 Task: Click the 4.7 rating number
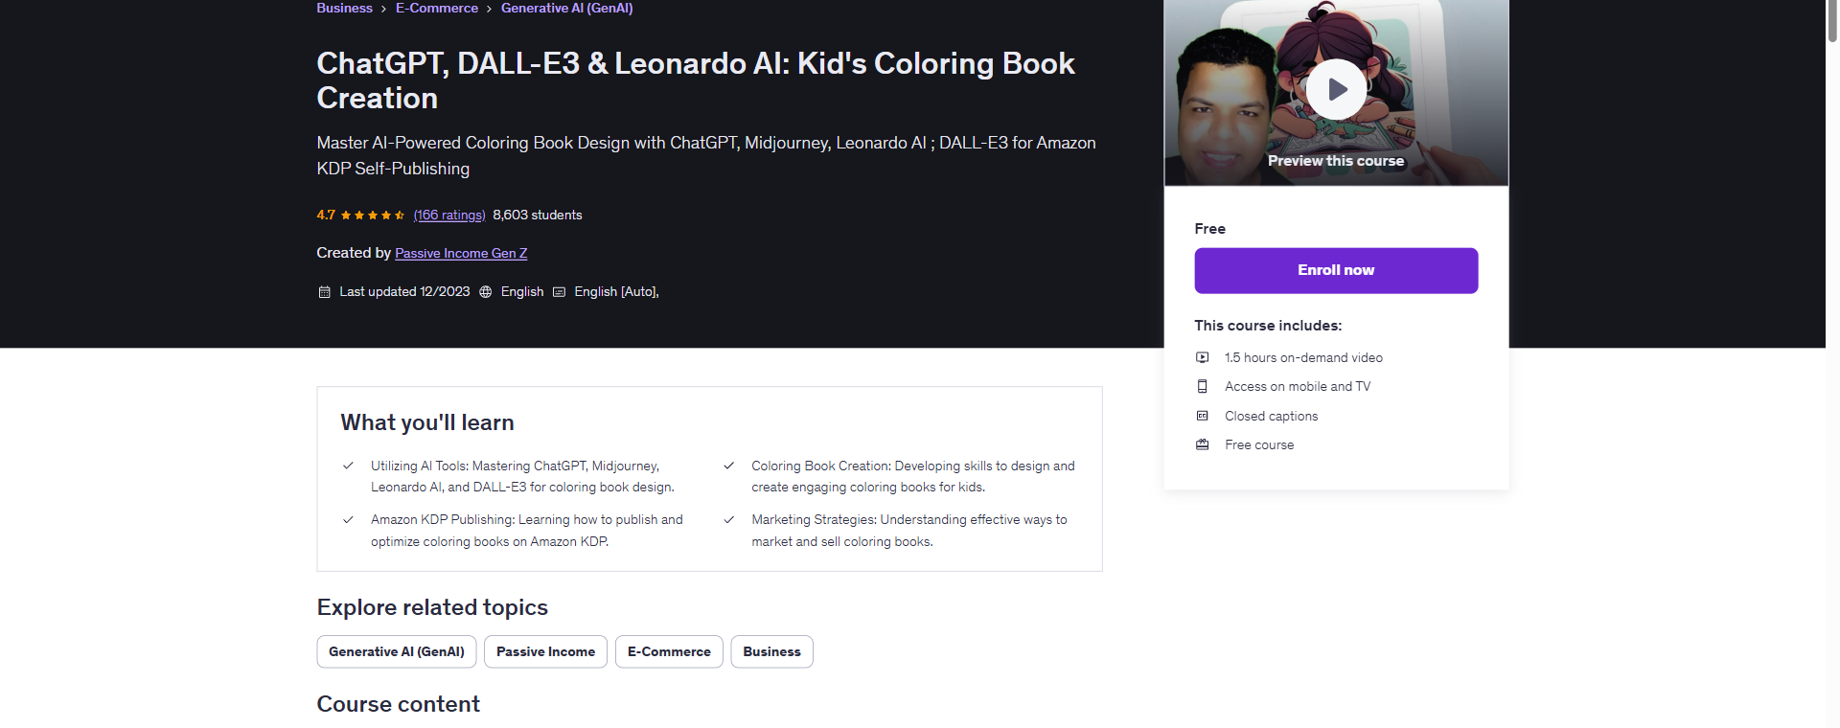pos(326,216)
